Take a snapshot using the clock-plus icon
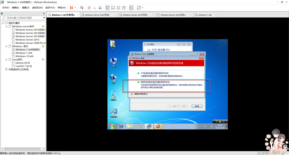Viewport: 289px width, 155px height. coord(89,8)
